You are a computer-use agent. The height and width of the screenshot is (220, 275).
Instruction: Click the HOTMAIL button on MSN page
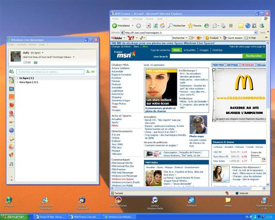coord(232,65)
